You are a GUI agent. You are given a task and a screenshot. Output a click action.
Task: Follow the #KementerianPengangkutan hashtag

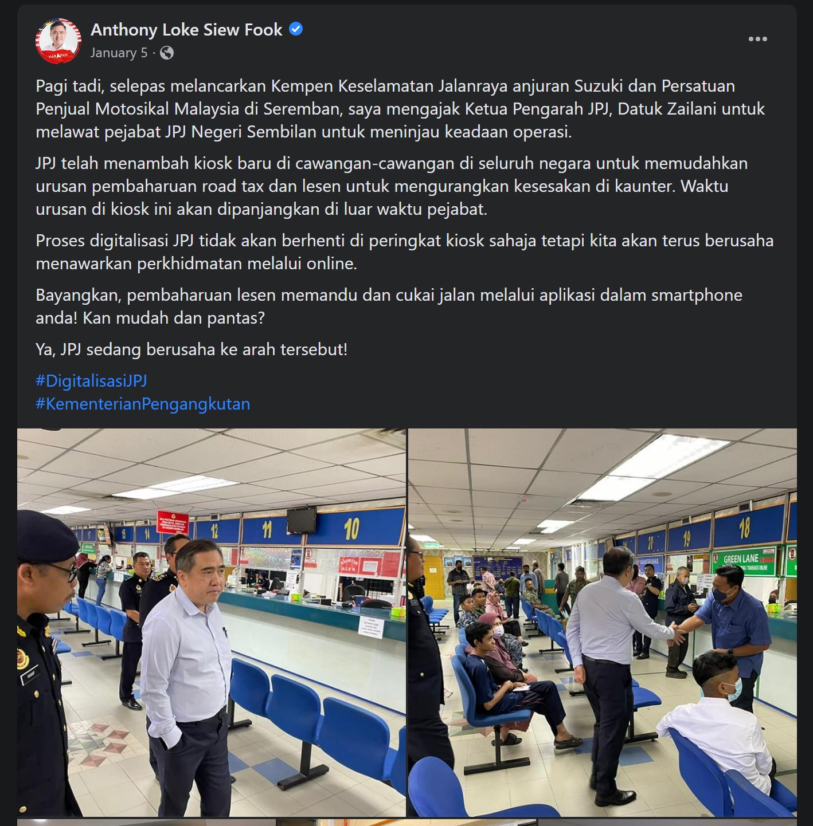[143, 404]
